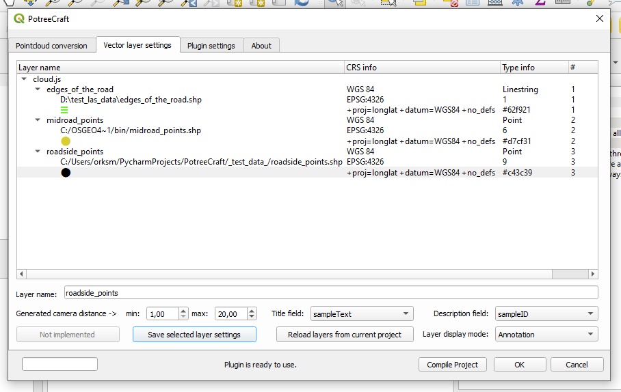This screenshot has height=392, width=621.
Task: Click the Compile Project button
Action: tap(452, 364)
